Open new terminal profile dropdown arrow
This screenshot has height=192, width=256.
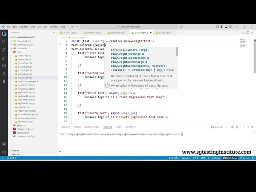pos(229,127)
